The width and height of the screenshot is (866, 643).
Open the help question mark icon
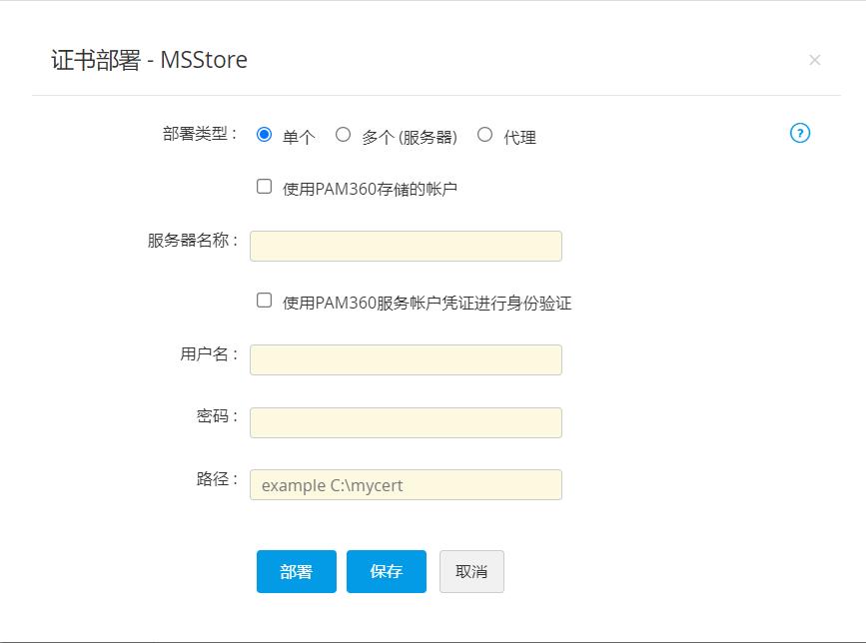coord(800,133)
